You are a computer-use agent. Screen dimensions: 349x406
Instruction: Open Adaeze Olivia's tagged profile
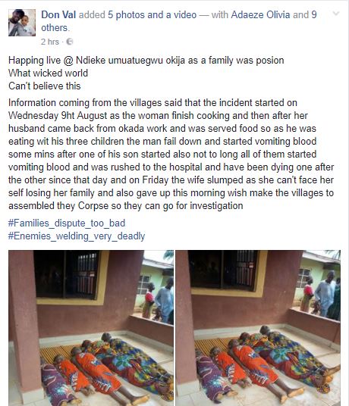tap(260, 14)
